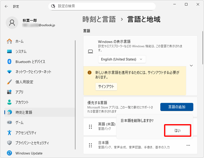Click the サインアウト button
Viewport: 204px width, 158px height.
point(106,87)
